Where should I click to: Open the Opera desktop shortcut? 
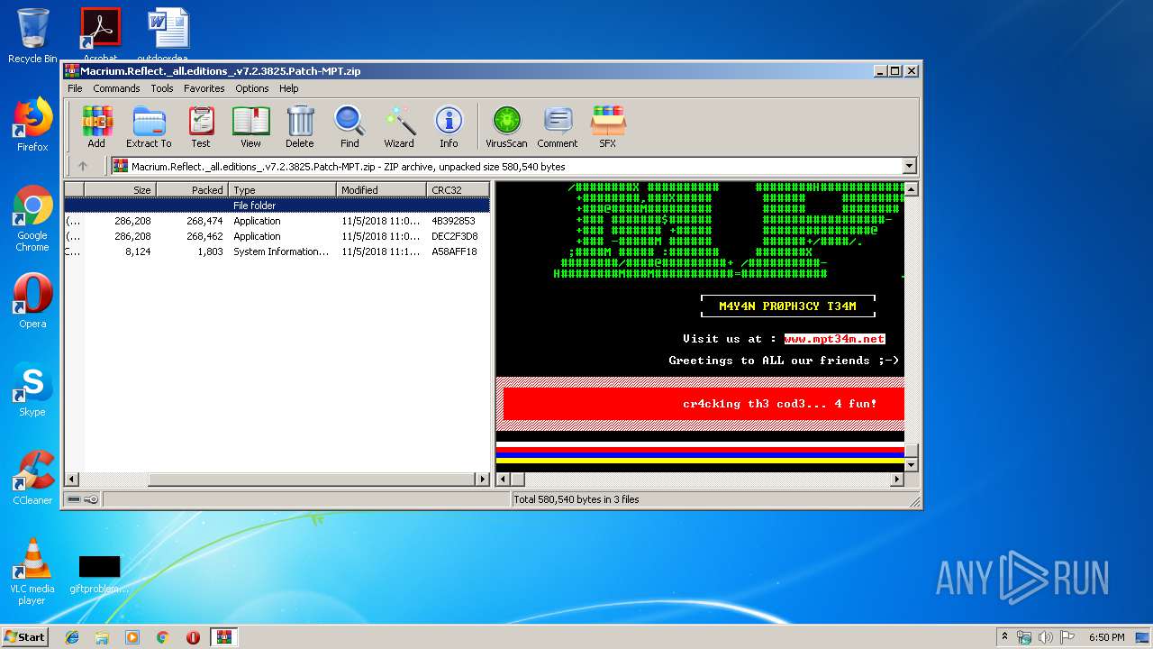tap(32, 301)
